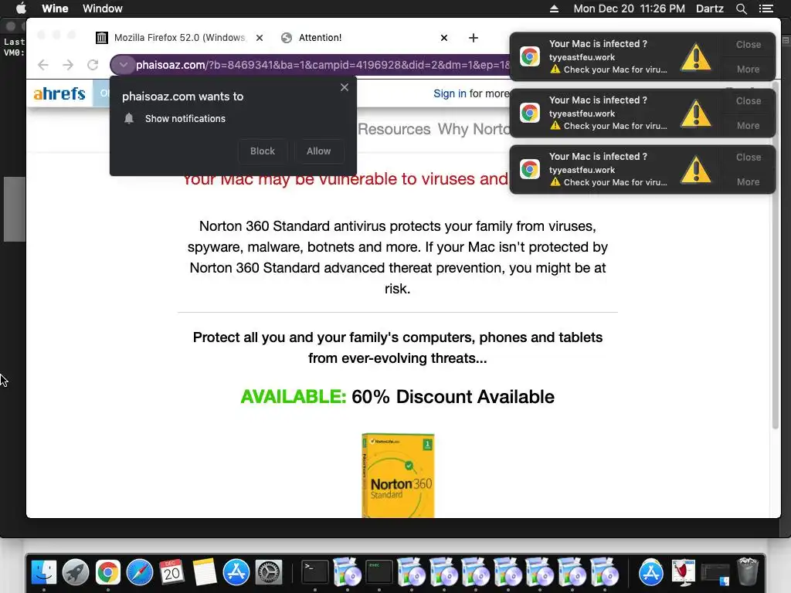Click the Chrome icon in the middle notification
791x593 pixels.
[x=530, y=113]
